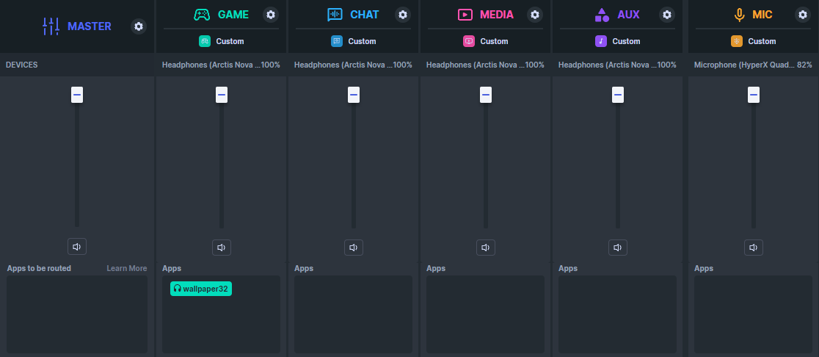The height and width of the screenshot is (357, 819).
Task: Open Aux channel settings gear
Action: click(666, 15)
